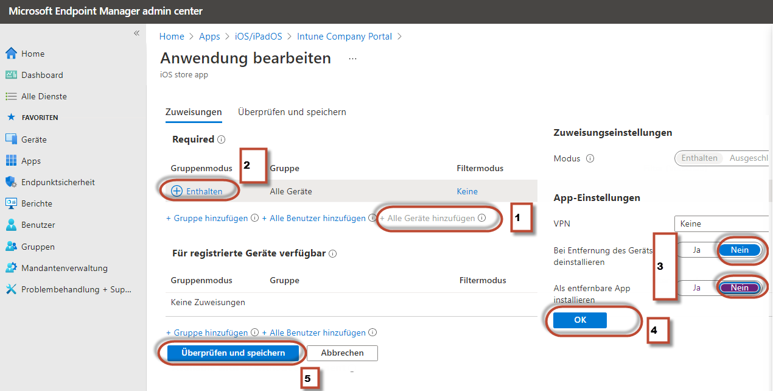Select Enthalten in Modus toggle
The height and width of the screenshot is (391, 773).
699,158
